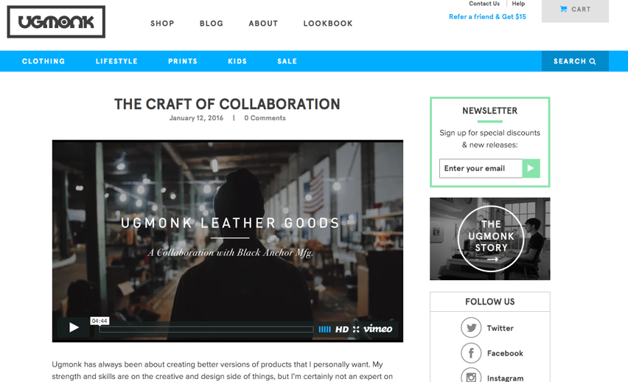Submit newsletter email with green arrow
The height and width of the screenshot is (382, 628).
(531, 168)
